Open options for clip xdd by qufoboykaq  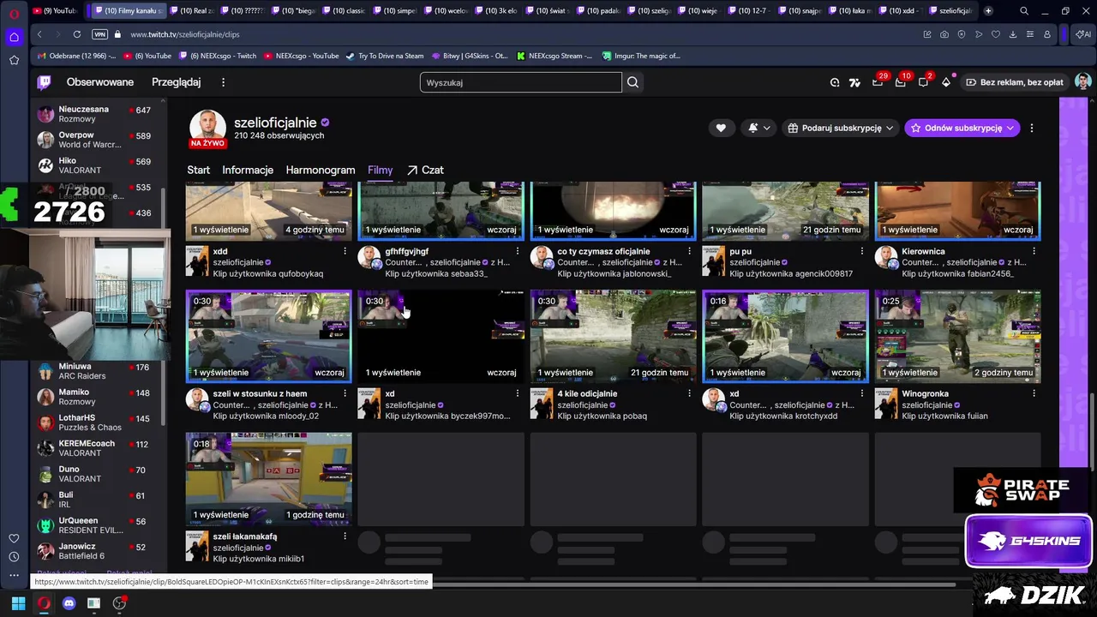(x=345, y=251)
